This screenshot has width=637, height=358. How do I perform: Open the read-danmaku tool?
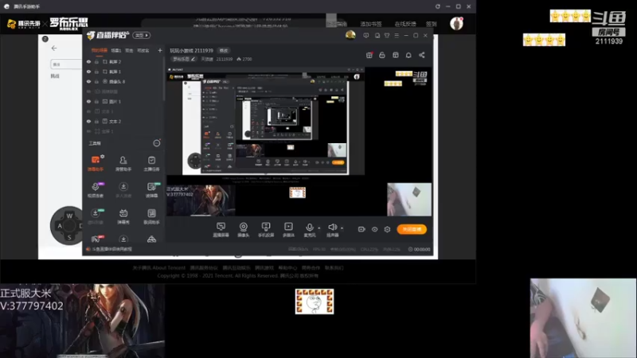point(151,189)
